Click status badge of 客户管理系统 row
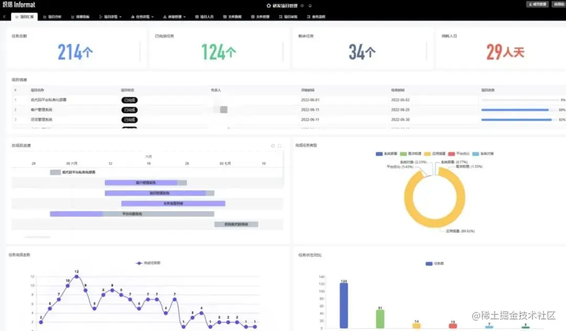Viewport: 566px width, 331px height. (x=129, y=109)
